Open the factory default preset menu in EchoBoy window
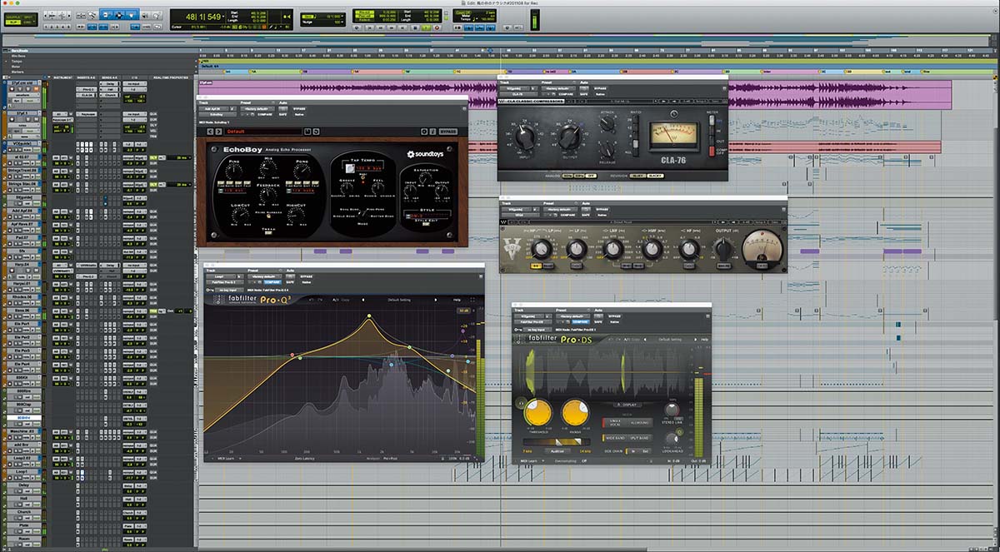 (257, 109)
